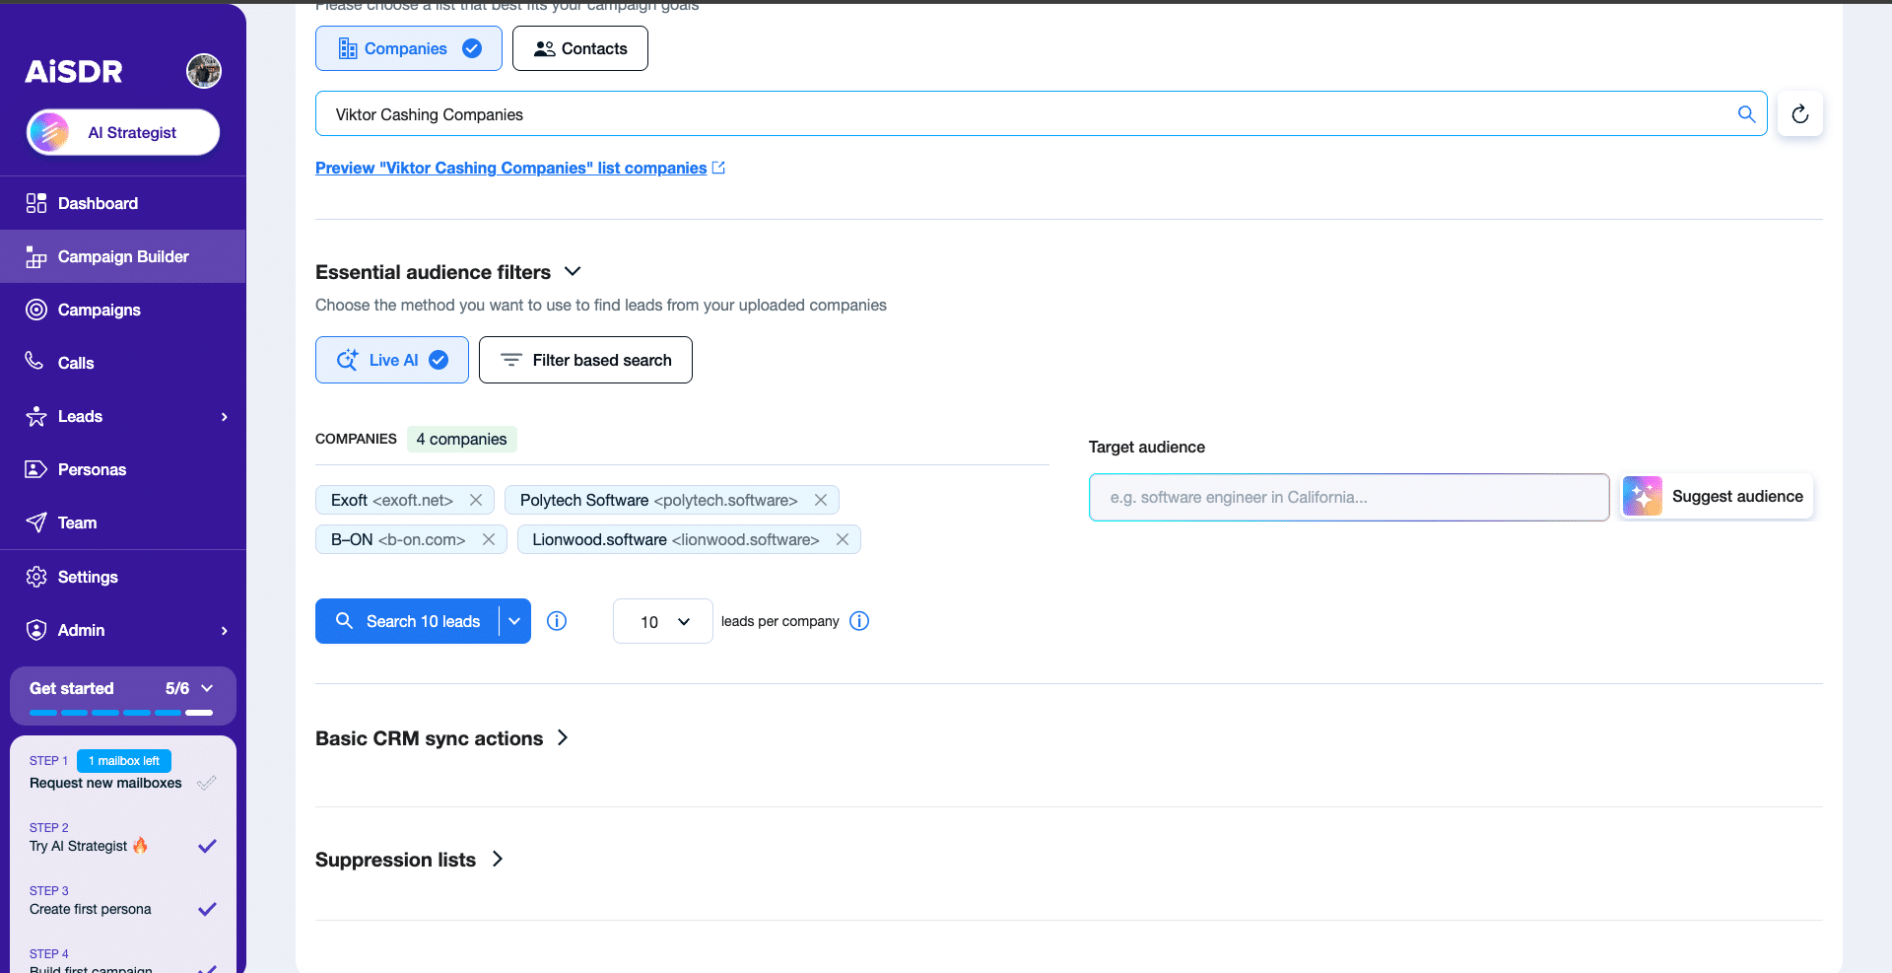Open user profile avatar in sidebar
1892x973 pixels.
(204, 71)
